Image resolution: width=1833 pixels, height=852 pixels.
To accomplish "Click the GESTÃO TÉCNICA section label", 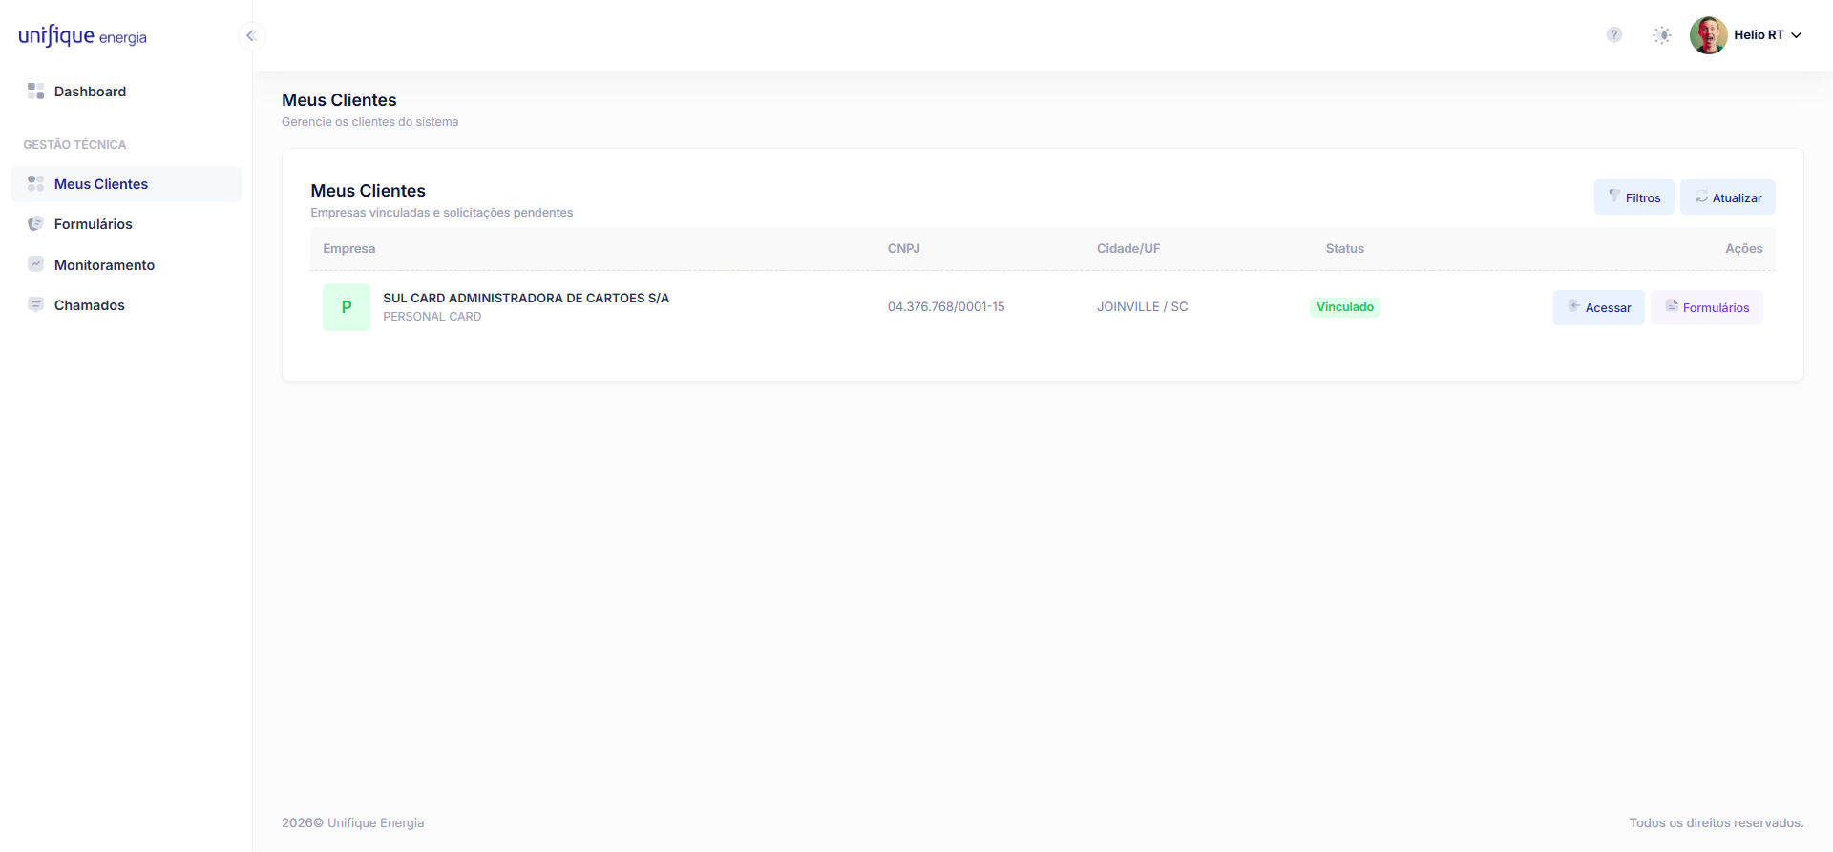I will tap(74, 145).
